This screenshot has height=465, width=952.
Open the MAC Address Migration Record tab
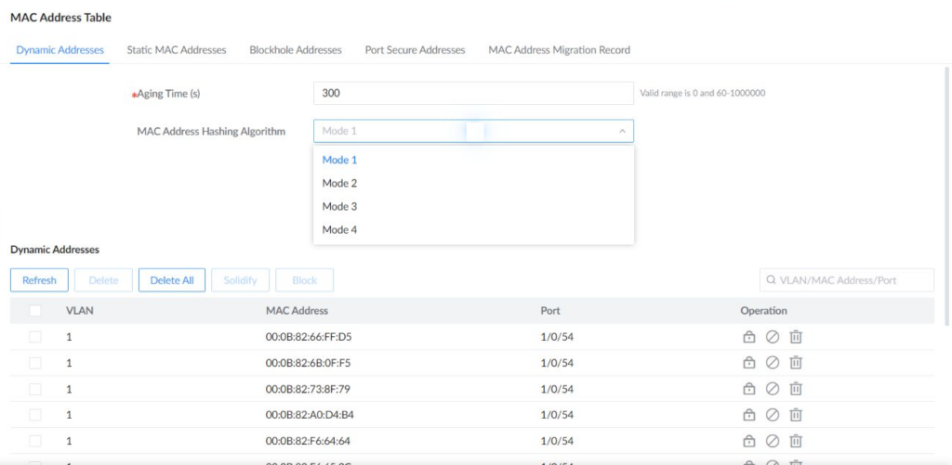(559, 50)
